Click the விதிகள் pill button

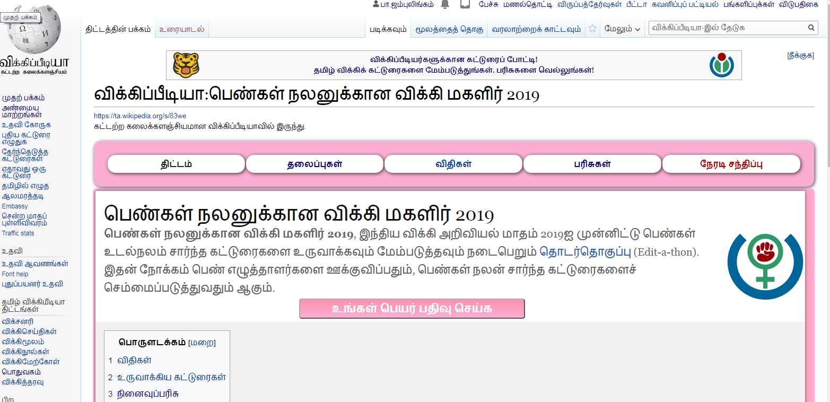coord(453,164)
